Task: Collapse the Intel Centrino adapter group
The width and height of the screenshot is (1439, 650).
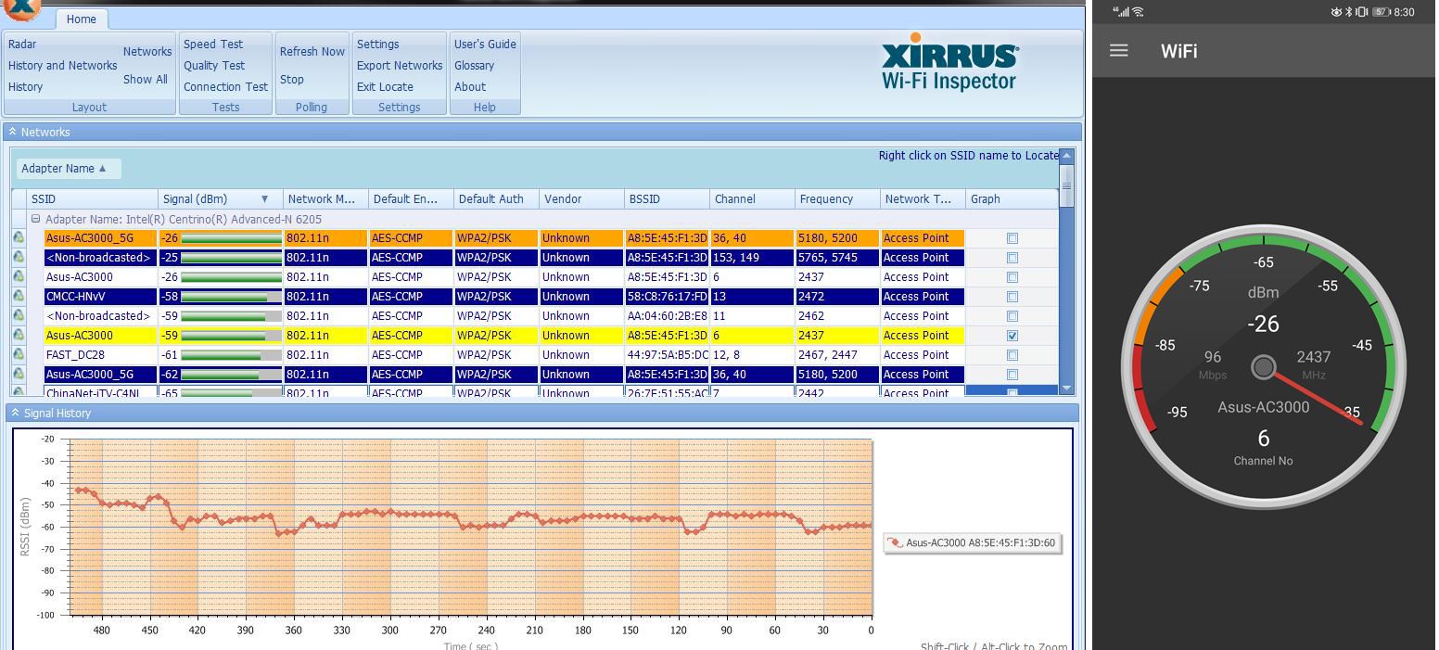Action: coord(35,219)
